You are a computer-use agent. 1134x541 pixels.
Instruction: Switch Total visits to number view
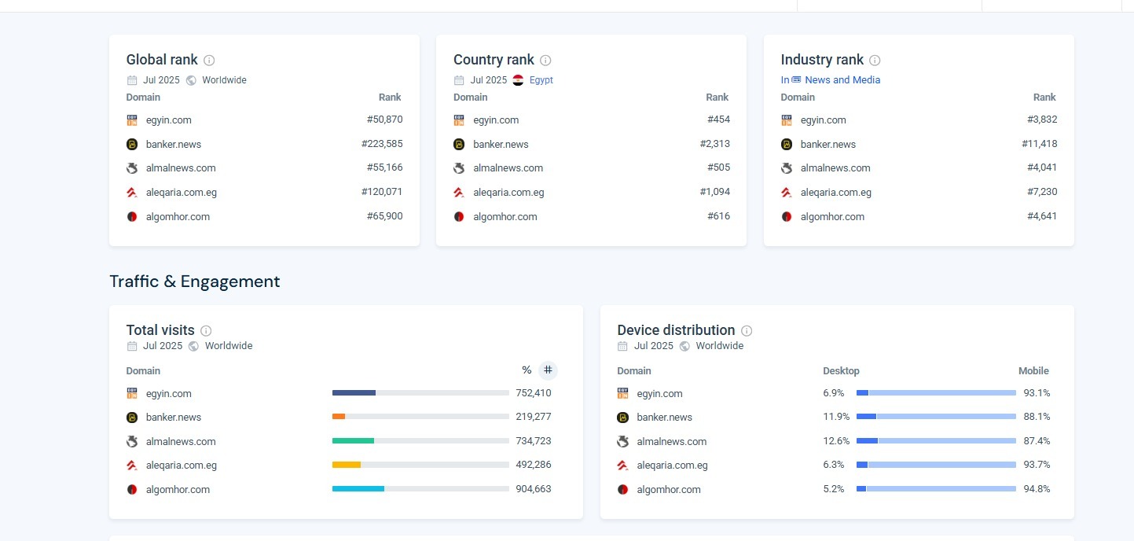click(x=548, y=370)
